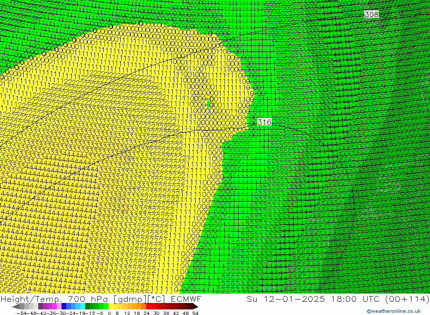
Task: Click the ECMWF model label
Action: [x=186, y=299]
